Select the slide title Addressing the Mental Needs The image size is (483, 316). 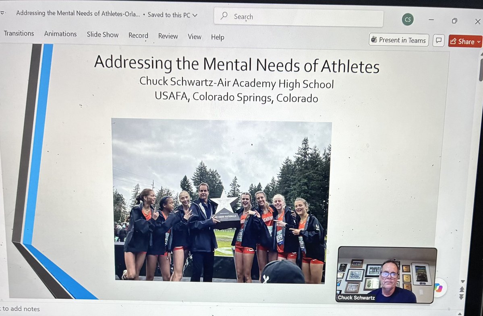(x=236, y=64)
